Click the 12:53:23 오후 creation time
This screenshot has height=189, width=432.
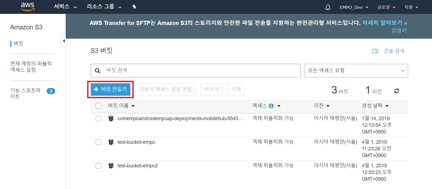click(377, 172)
